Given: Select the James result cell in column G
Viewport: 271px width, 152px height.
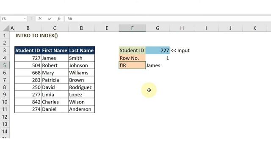Looking at the screenshot, I should [x=158, y=65].
